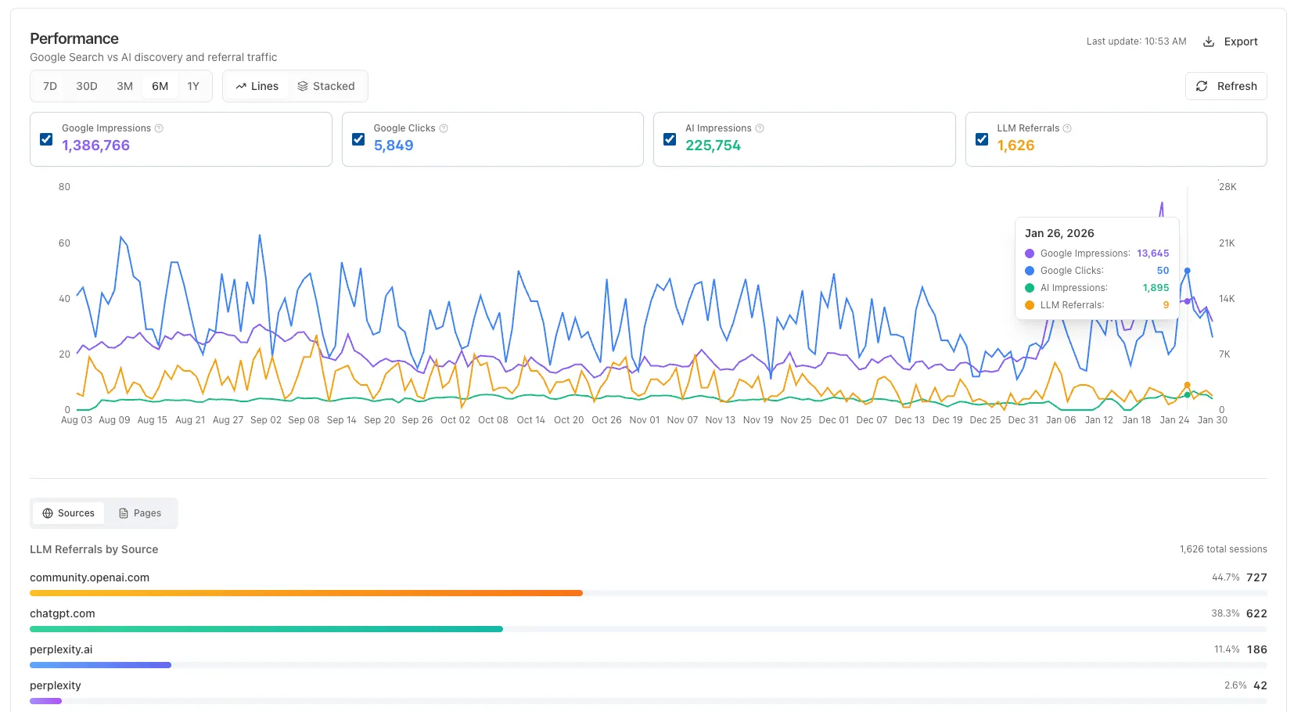The height and width of the screenshot is (712, 1294).
Task: Click the info icon beside LLM Referrals
Action: (x=1067, y=128)
